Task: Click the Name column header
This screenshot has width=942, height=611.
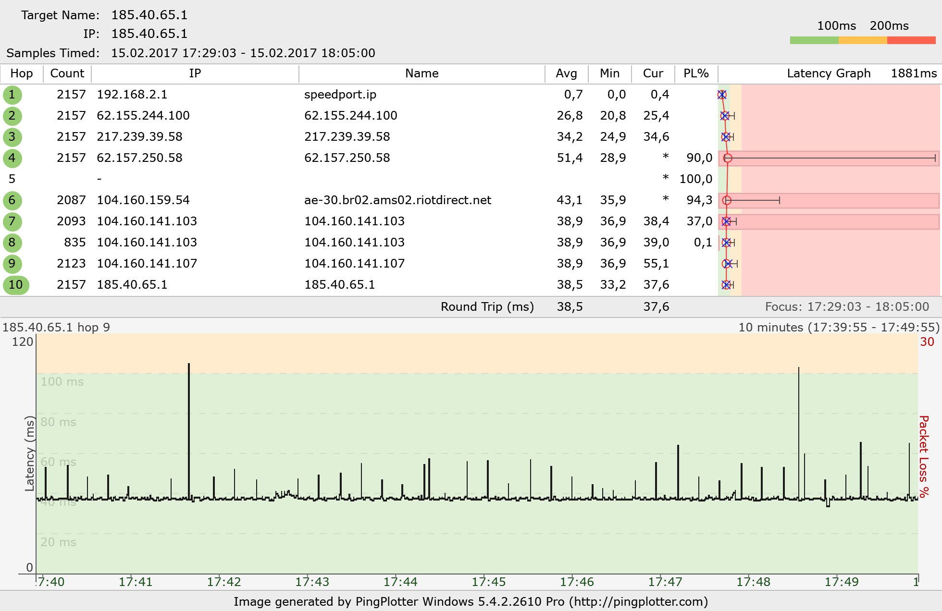Action: [x=421, y=73]
